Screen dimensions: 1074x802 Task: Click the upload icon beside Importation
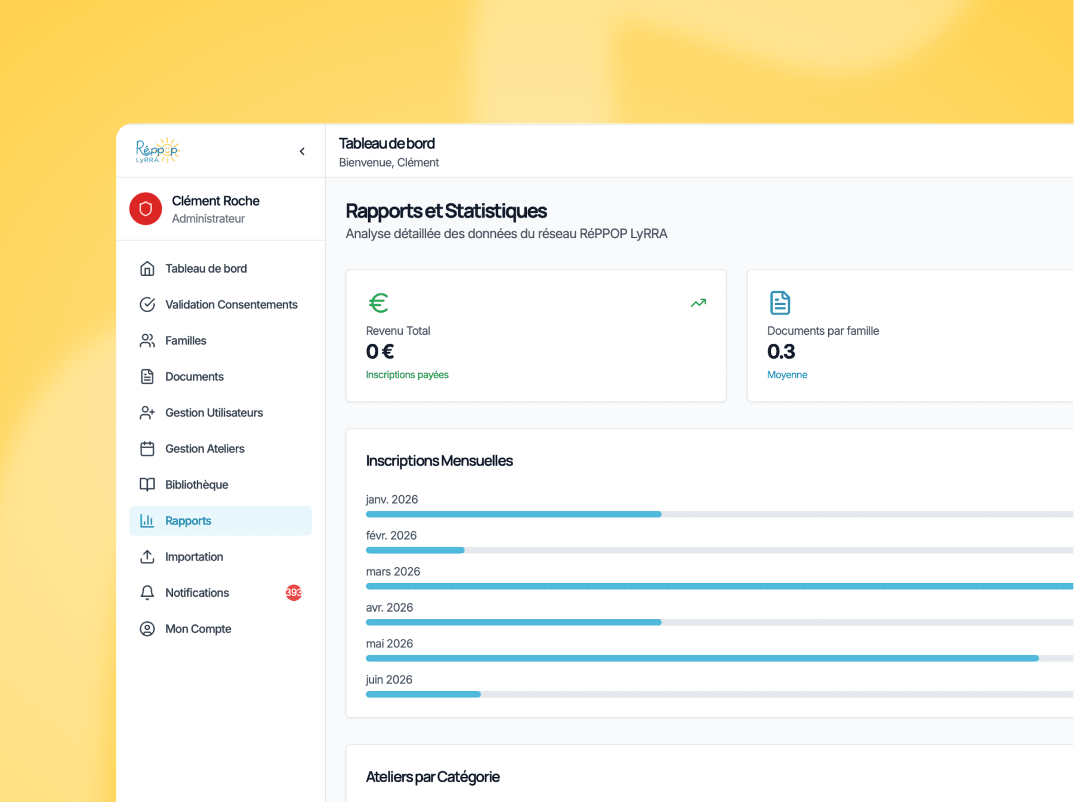147,557
